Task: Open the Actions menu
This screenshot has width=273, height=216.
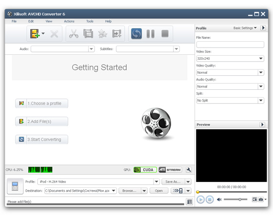Action: (x=69, y=21)
